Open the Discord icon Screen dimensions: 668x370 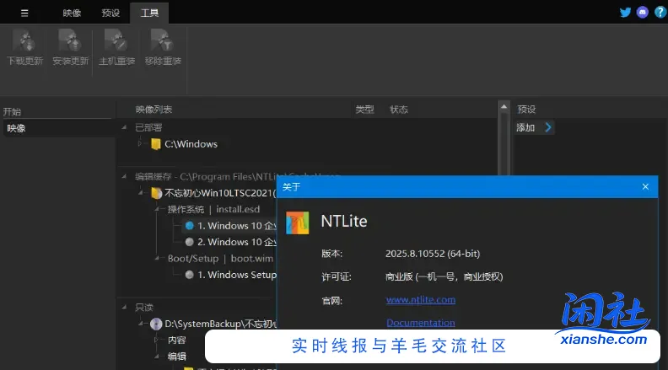coord(643,13)
